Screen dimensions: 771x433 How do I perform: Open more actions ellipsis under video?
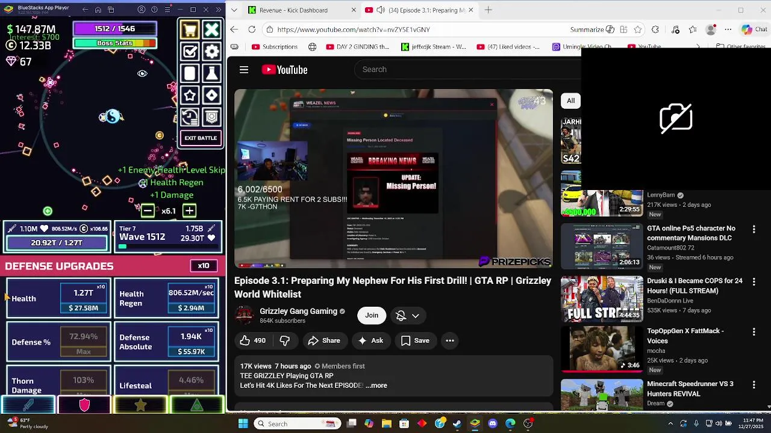(450, 340)
